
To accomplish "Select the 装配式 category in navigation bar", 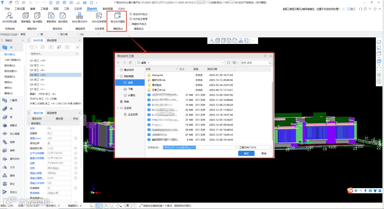I will pos(10,125).
